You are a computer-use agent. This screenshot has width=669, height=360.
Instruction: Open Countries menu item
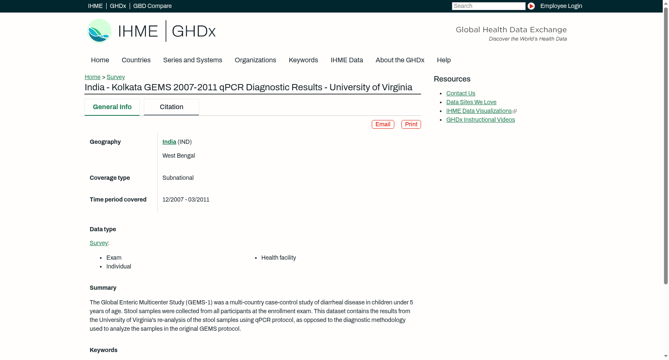(x=136, y=60)
